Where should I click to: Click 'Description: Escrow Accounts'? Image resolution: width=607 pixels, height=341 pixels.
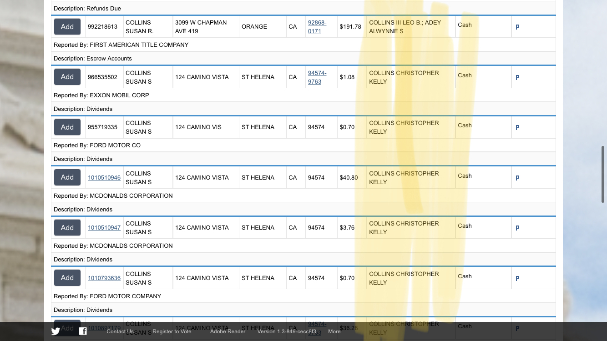coord(93,59)
